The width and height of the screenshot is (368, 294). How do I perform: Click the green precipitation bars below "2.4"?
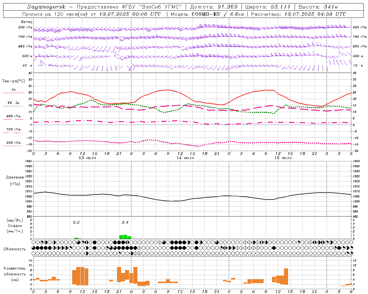(x=125, y=237)
